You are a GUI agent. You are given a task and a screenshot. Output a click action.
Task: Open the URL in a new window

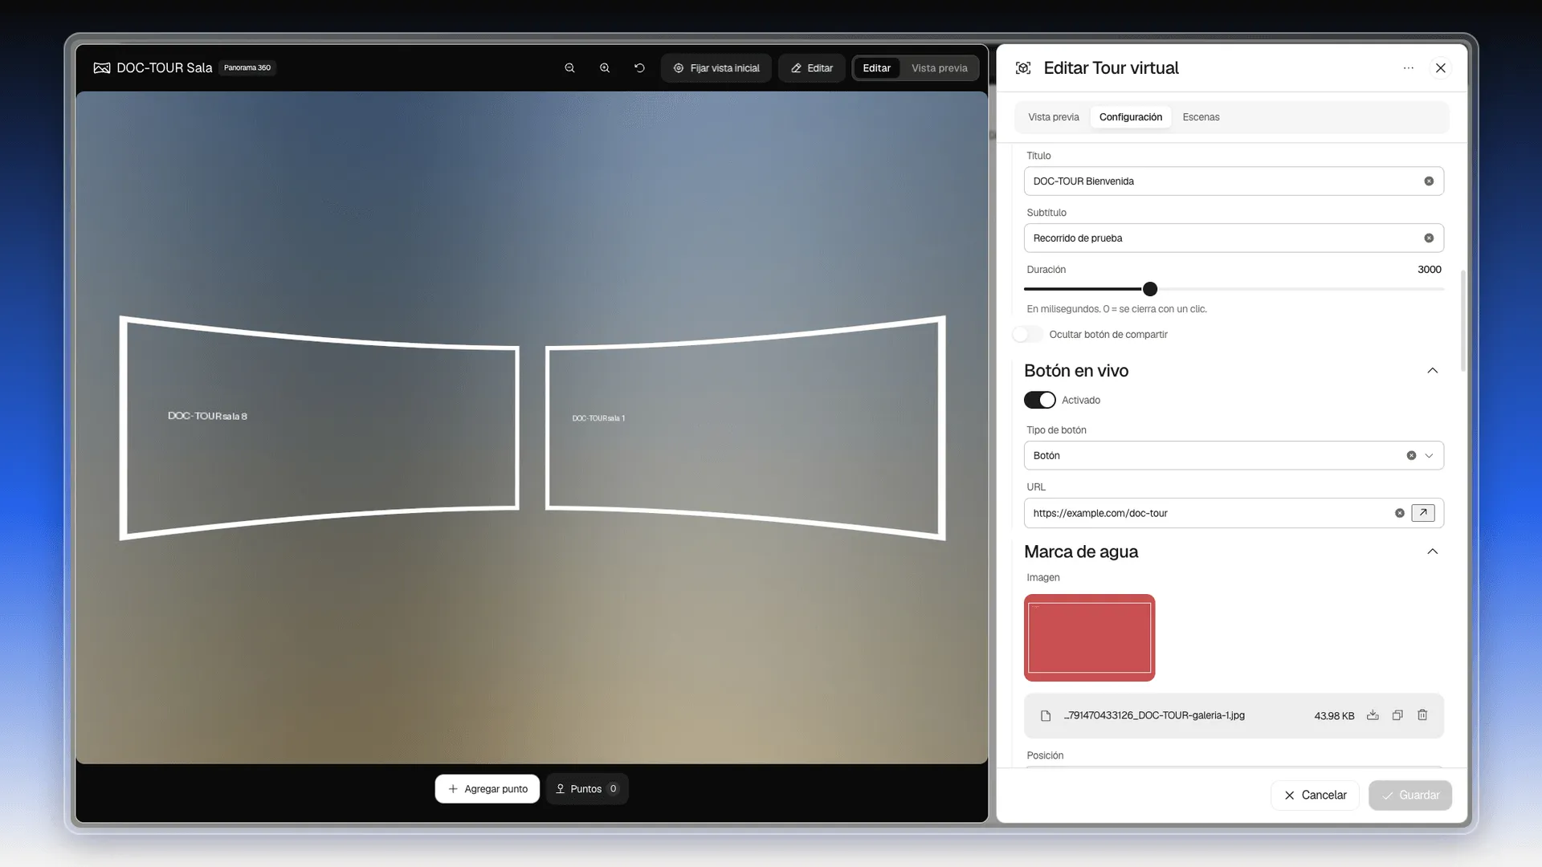pos(1423,513)
